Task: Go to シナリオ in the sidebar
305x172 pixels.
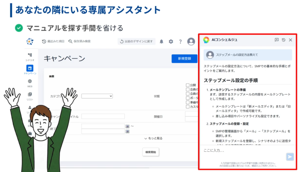Action: pyautogui.click(x=30, y=57)
